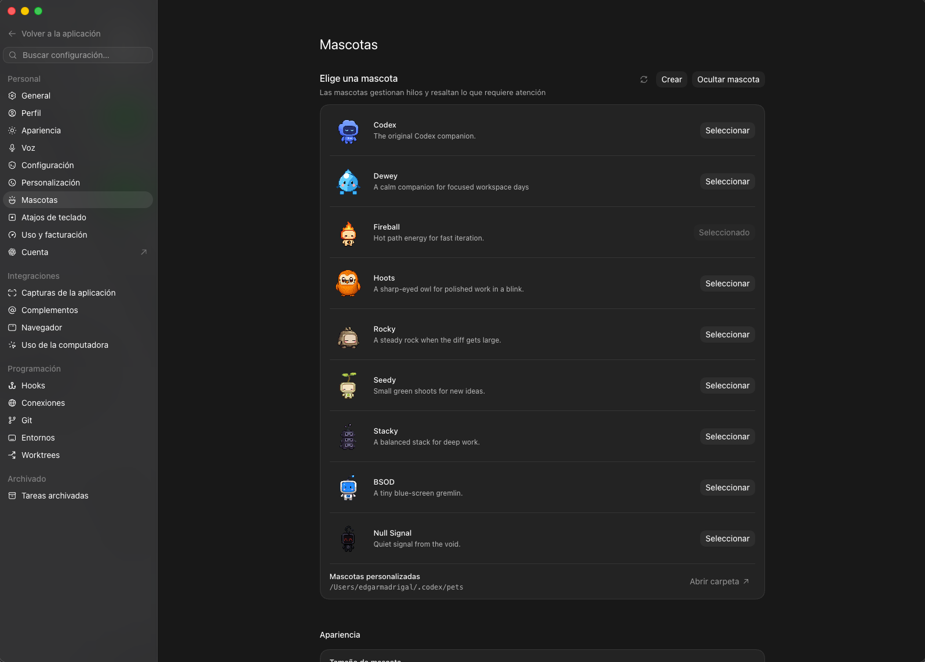Click the Hoots owl pet avatar
The image size is (925, 662).
pos(348,283)
